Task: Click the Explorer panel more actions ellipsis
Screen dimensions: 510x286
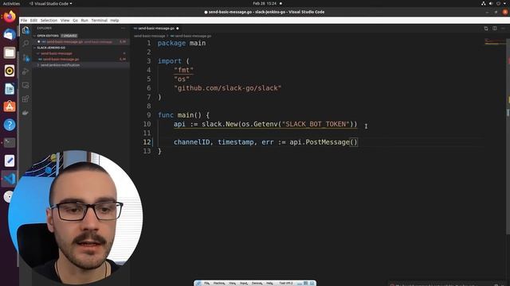Action: tap(123, 29)
